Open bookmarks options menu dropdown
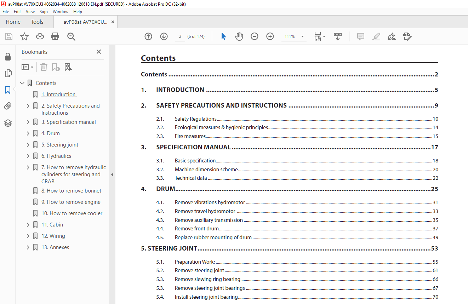This screenshot has height=304, width=468. pos(27,67)
